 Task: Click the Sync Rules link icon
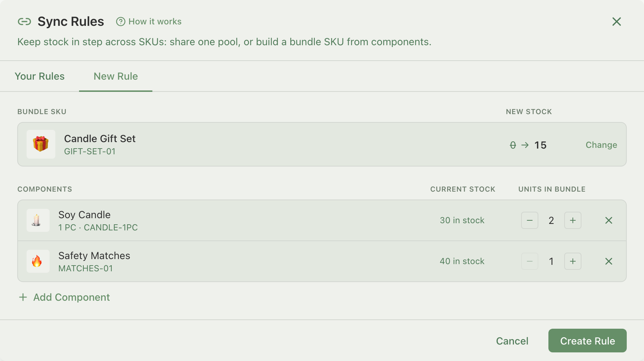(24, 22)
